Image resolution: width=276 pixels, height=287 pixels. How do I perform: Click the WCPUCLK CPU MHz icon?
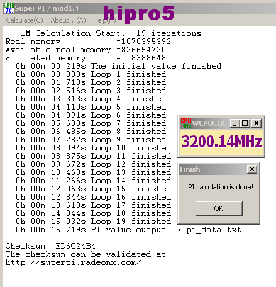coord(186,123)
